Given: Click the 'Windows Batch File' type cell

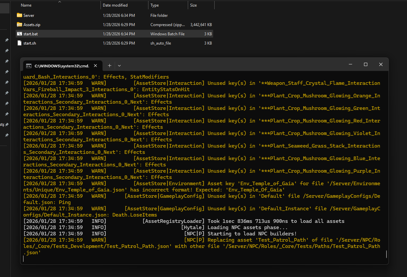Looking at the screenshot, I should click(x=167, y=34).
